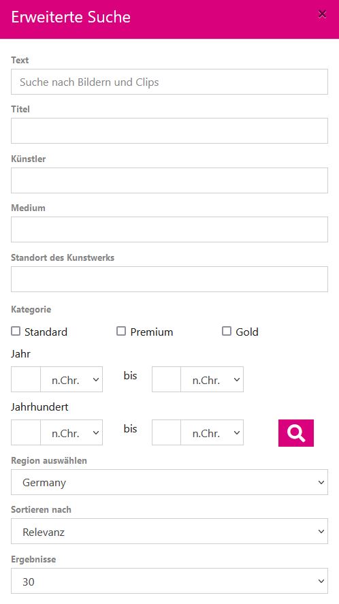Click the Medium input field

coord(169,229)
